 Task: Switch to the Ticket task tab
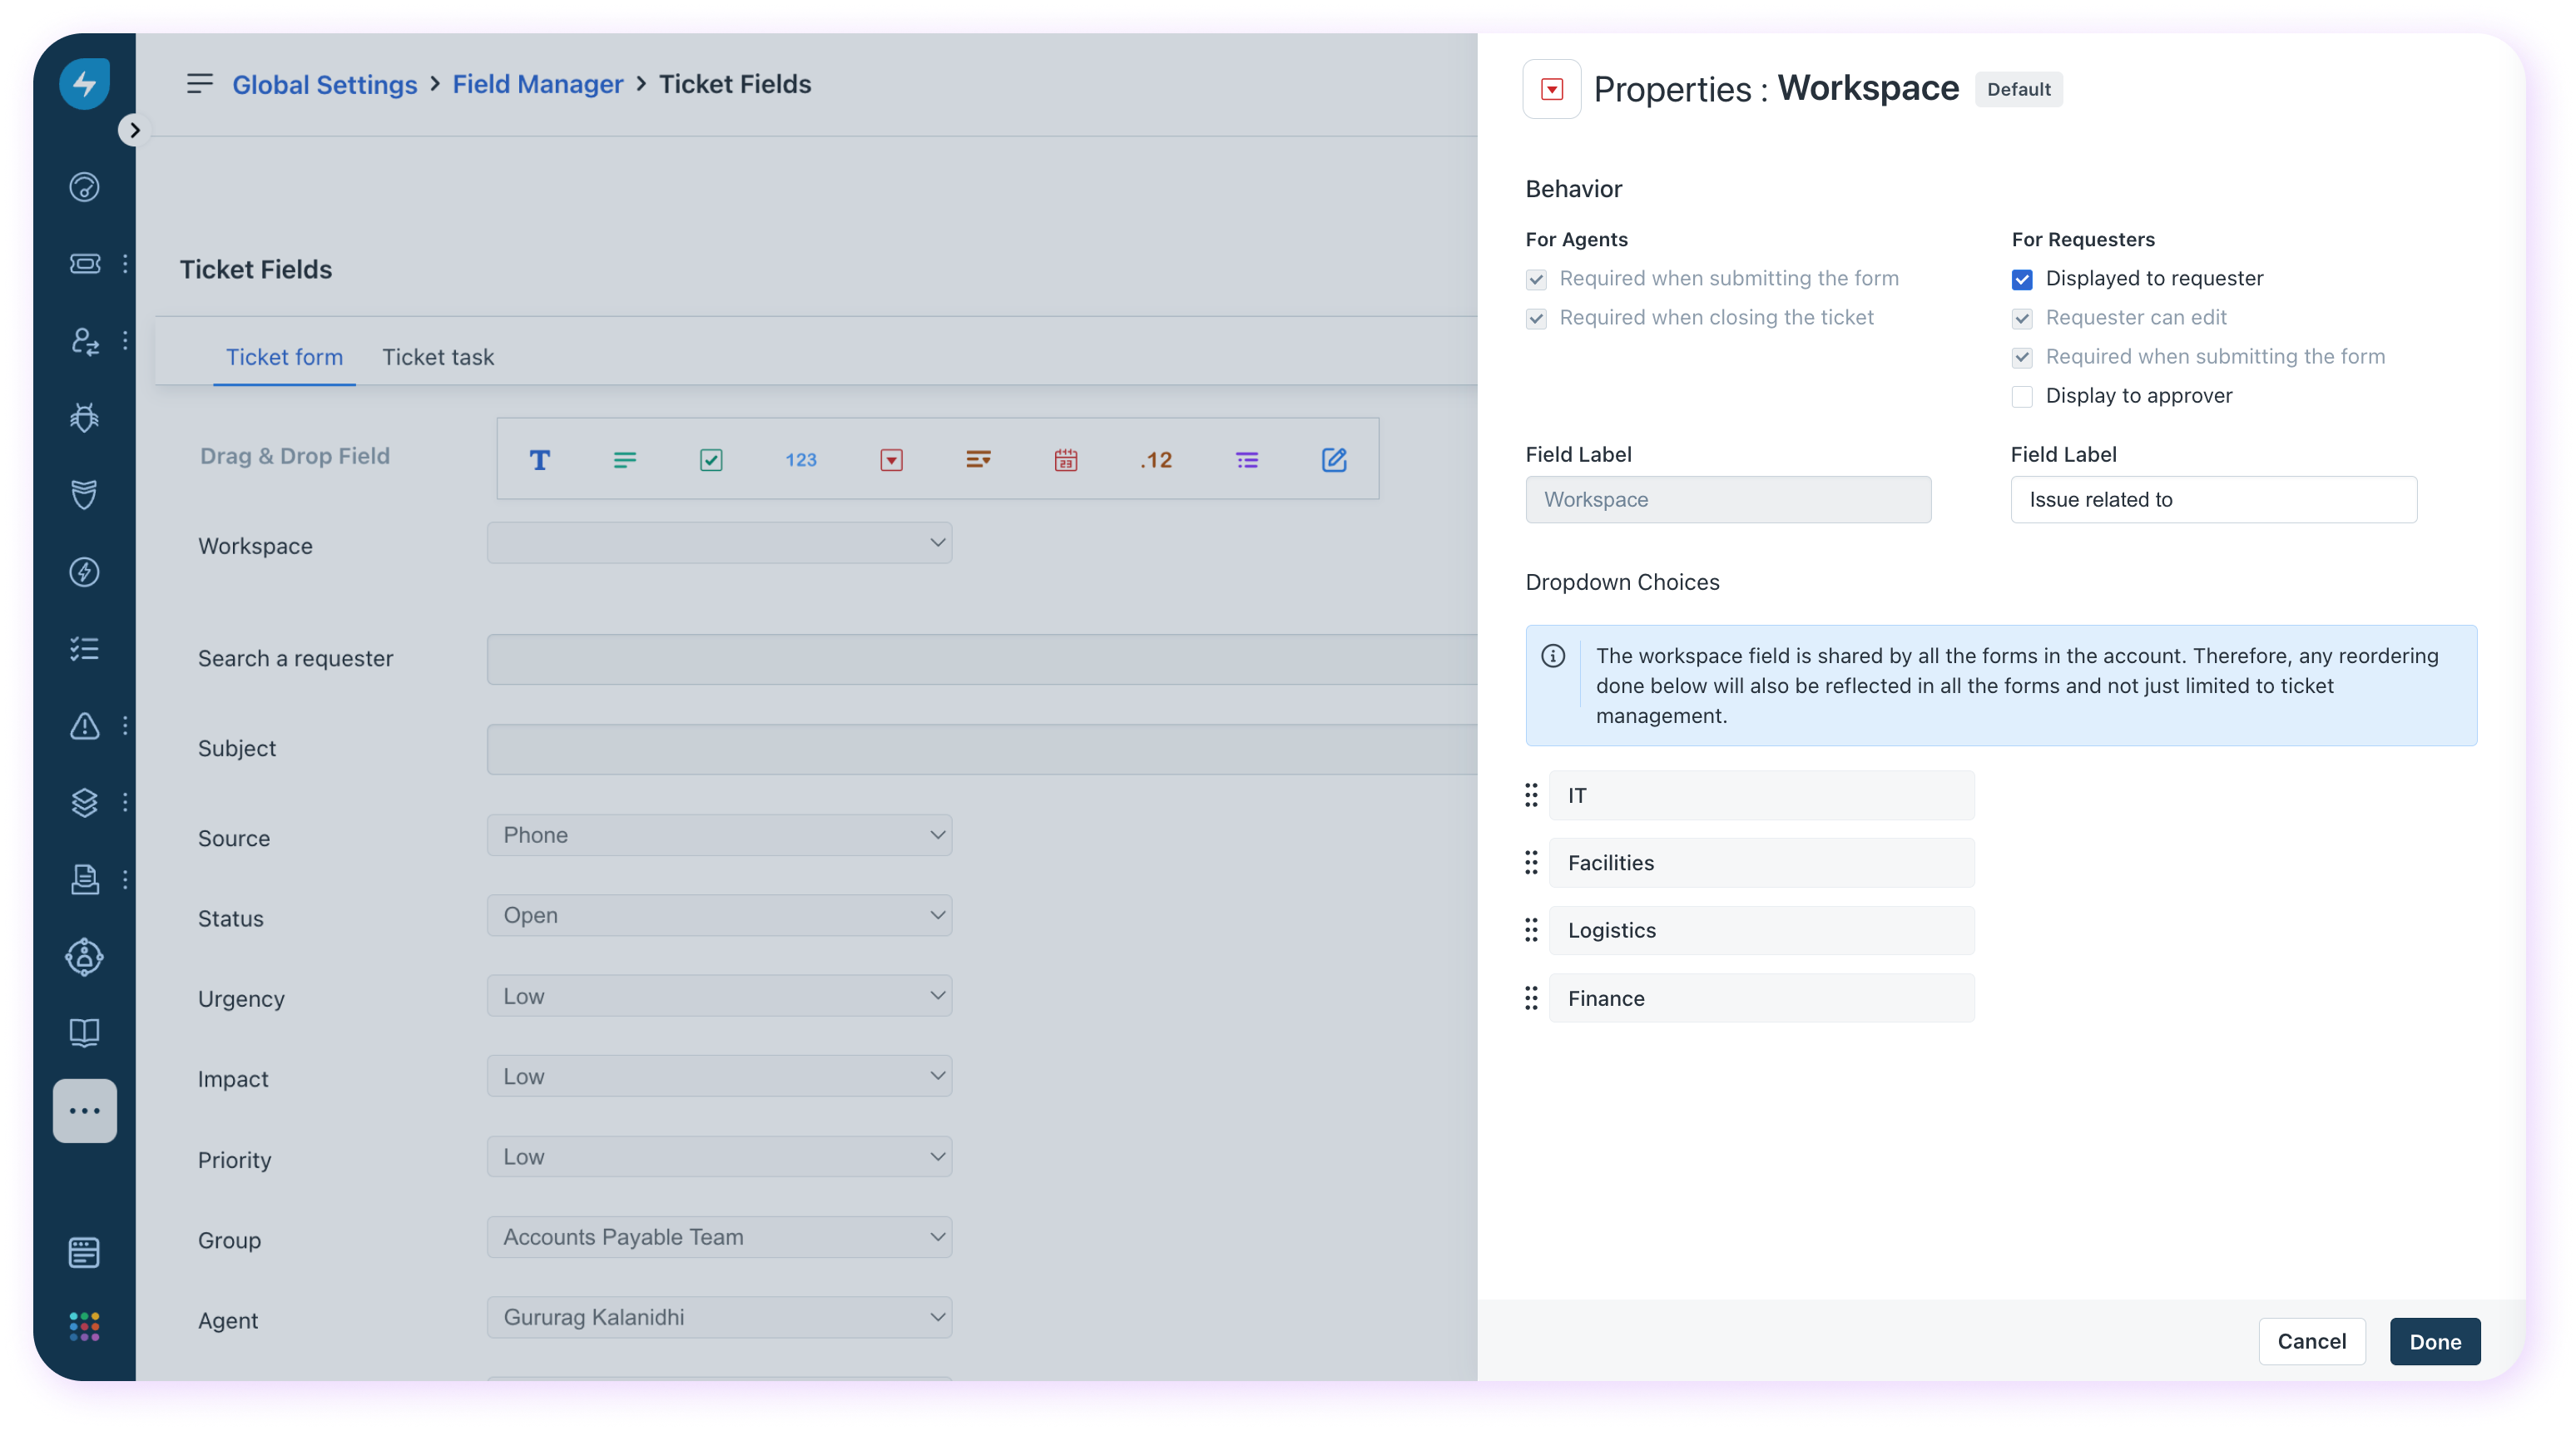(438, 357)
